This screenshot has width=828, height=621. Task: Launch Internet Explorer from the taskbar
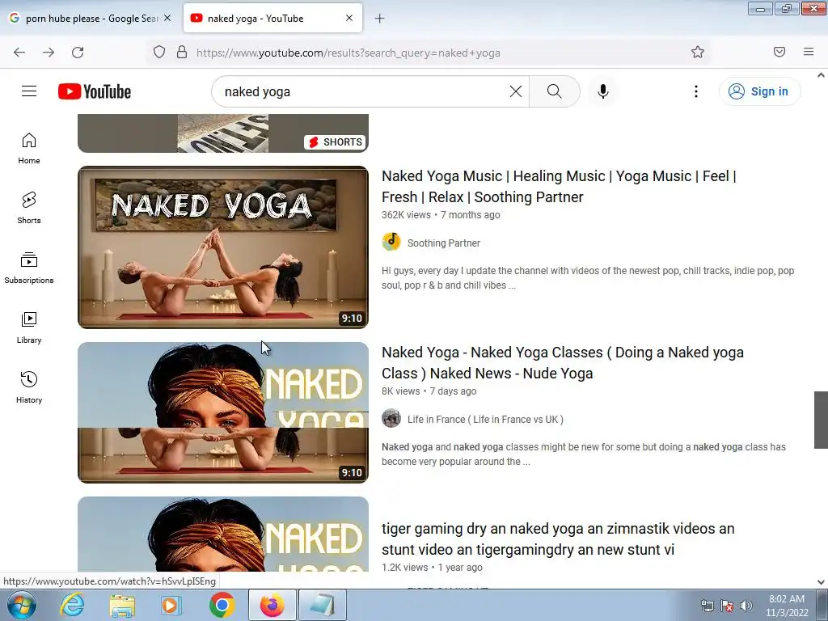[72, 605]
